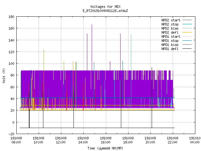Select the NPD1 bias legend label
The image size is (201, 151).
click(x=170, y=45)
